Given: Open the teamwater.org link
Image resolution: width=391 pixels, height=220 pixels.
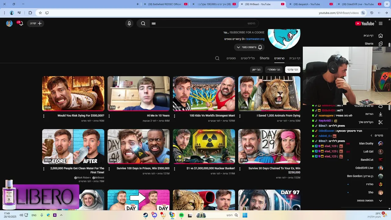Looking at the screenshot, I should pos(255,39).
